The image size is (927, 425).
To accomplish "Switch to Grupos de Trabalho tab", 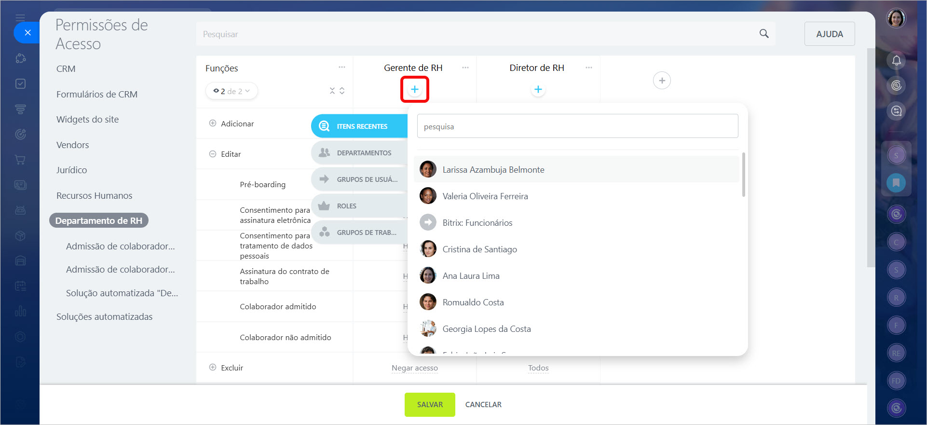I will pos(359,232).
